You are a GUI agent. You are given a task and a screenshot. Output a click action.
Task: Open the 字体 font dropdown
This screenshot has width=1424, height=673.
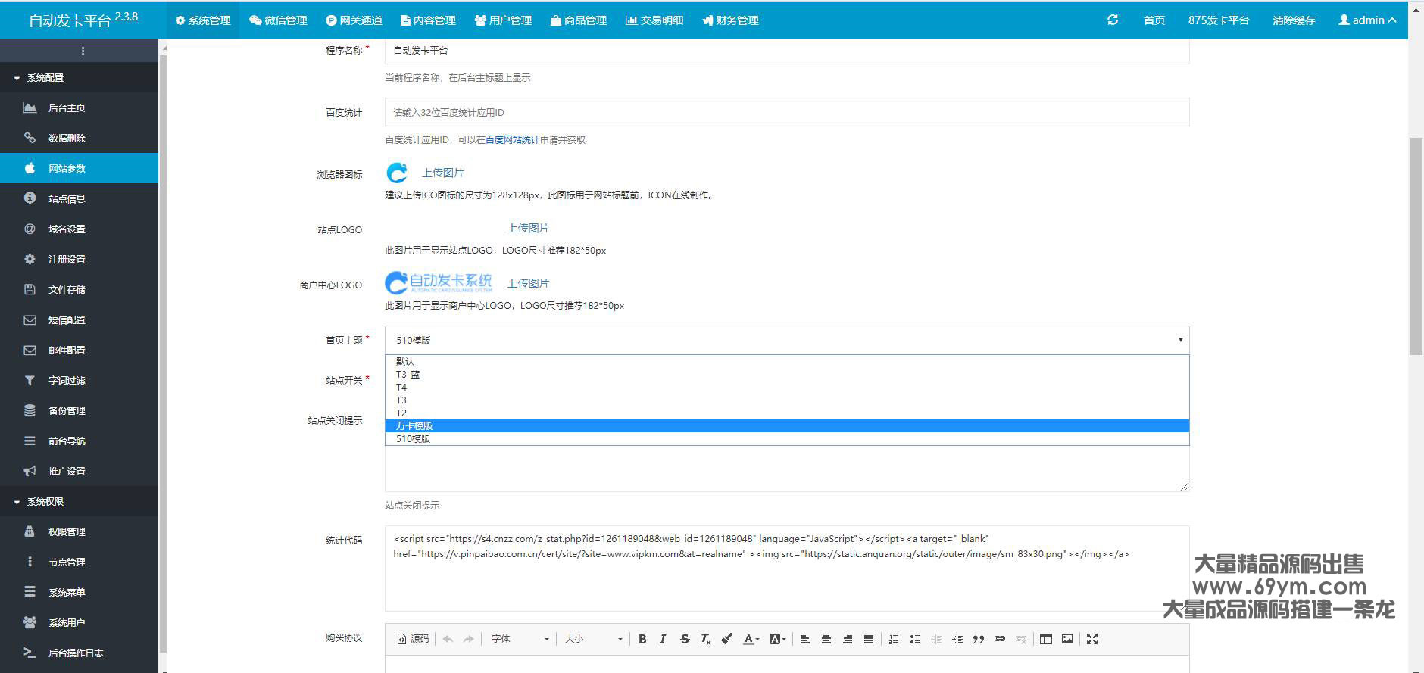pos(520,639)
